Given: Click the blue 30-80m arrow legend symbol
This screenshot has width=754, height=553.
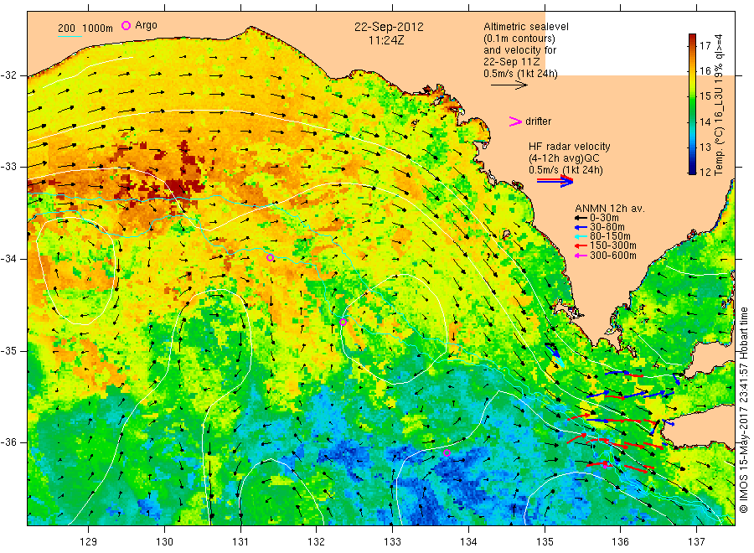Looking at the screenshot, I should (581, 227).
